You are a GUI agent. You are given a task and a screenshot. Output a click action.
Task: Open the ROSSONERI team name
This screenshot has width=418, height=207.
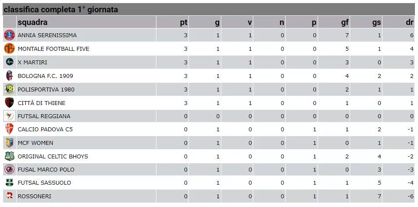coord(34,196)
